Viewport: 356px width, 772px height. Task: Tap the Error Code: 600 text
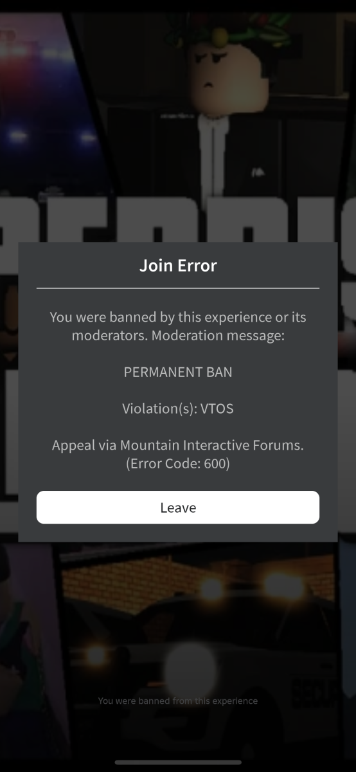tap(178, 463)
